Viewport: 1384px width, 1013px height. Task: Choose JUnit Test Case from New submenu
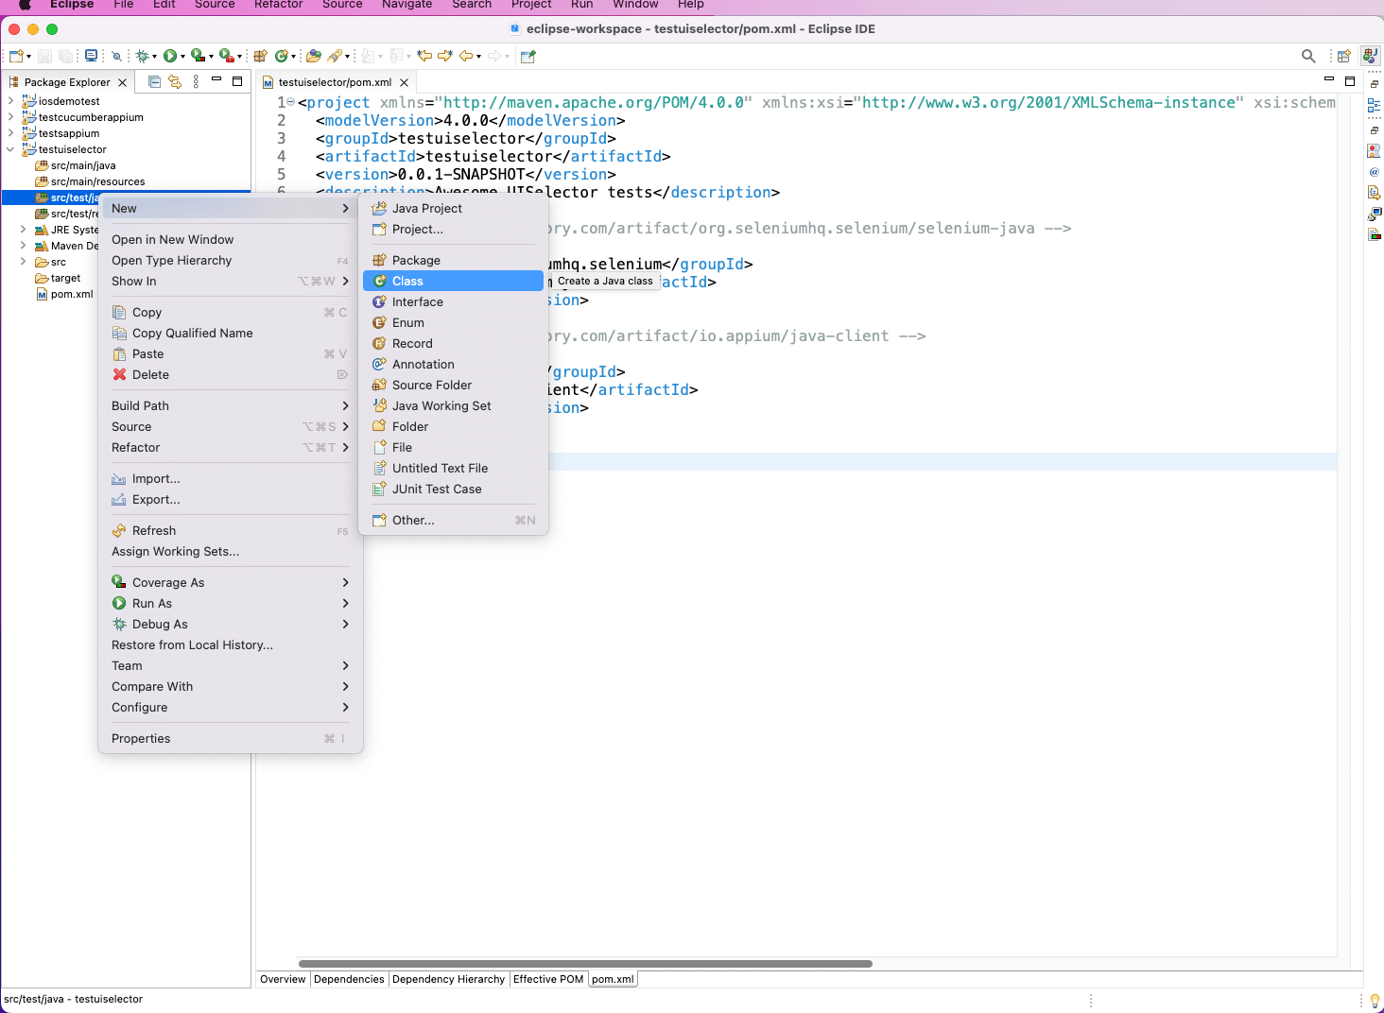pyautogui.click(x=437, y=489)
